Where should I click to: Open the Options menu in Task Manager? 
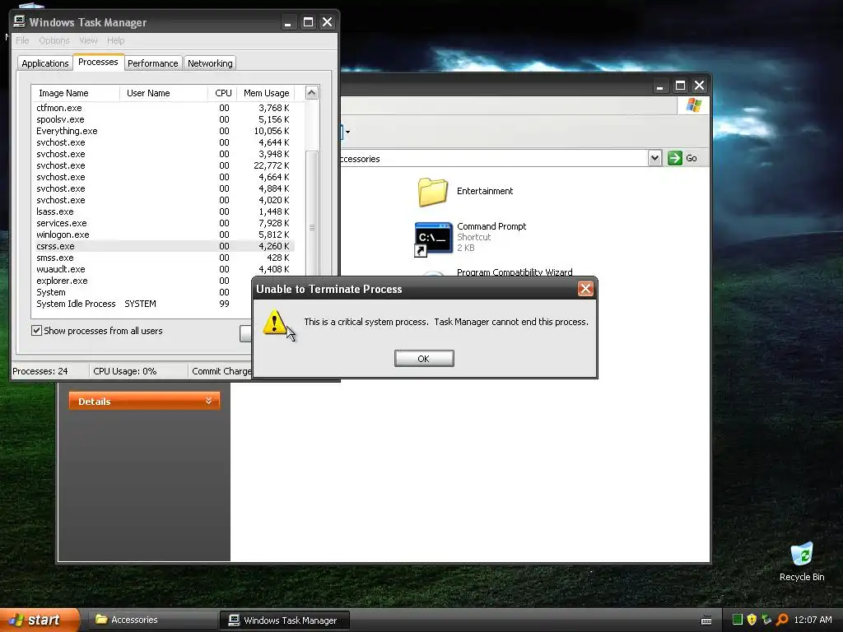point(54,40)
